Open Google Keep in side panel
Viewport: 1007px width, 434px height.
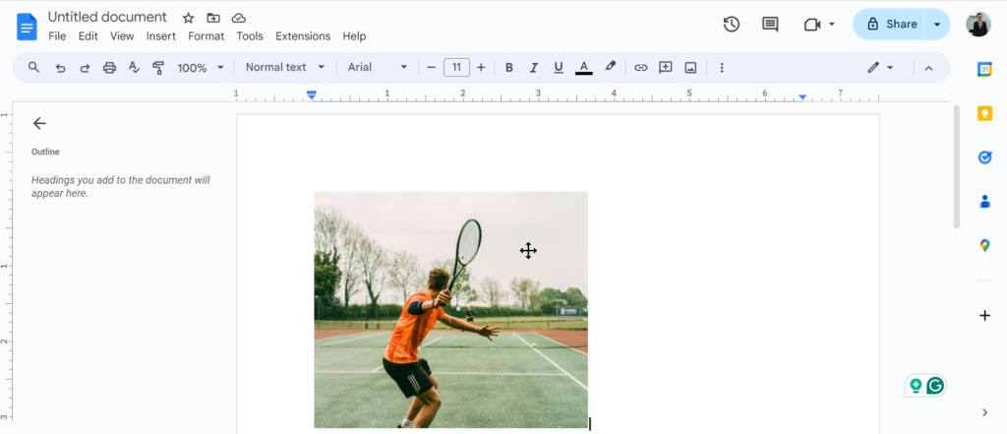point(984,113)
